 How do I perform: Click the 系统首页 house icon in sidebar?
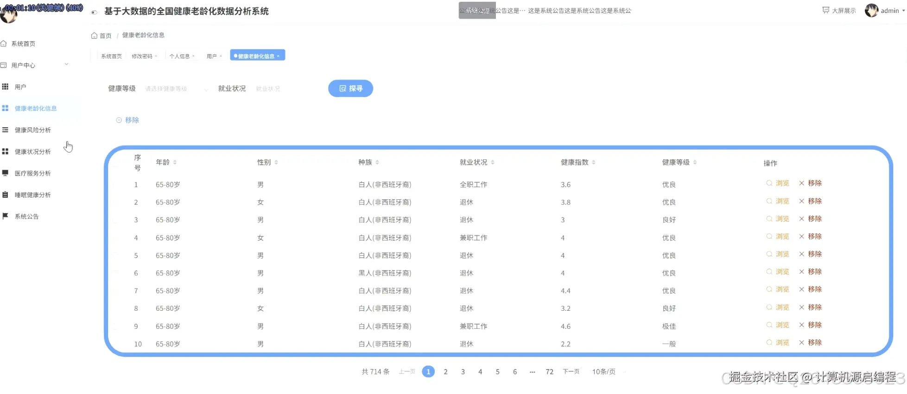click(x=4, y=43)
